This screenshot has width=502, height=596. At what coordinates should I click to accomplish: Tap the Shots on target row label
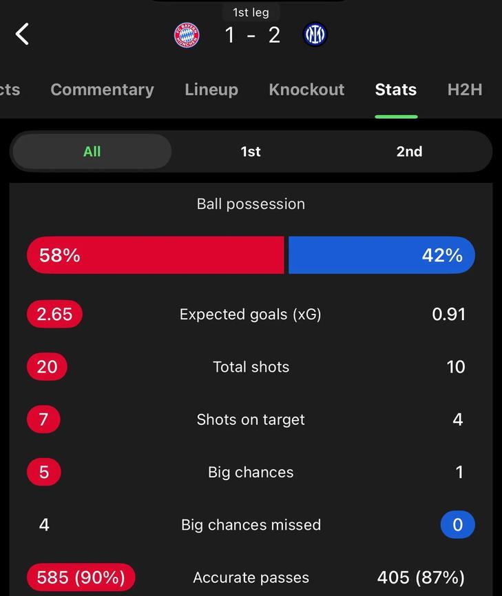251,419
